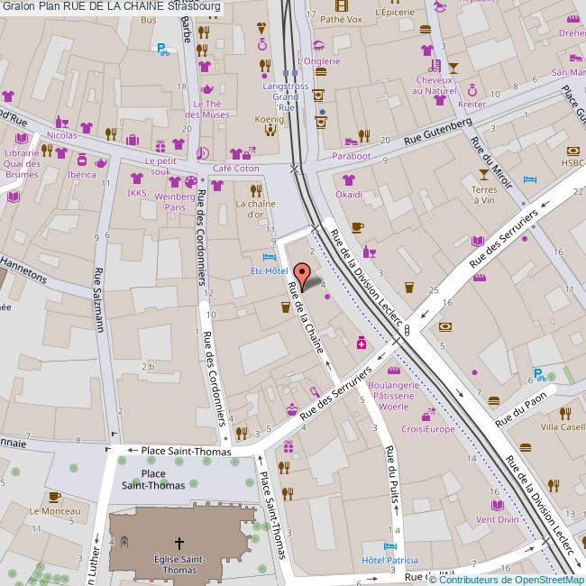Image resolution: width=586 pixels, height=586 pixels.
Task: Click the Boulangerie Pâtisserie Woerle label
Action: coord(394,396)
